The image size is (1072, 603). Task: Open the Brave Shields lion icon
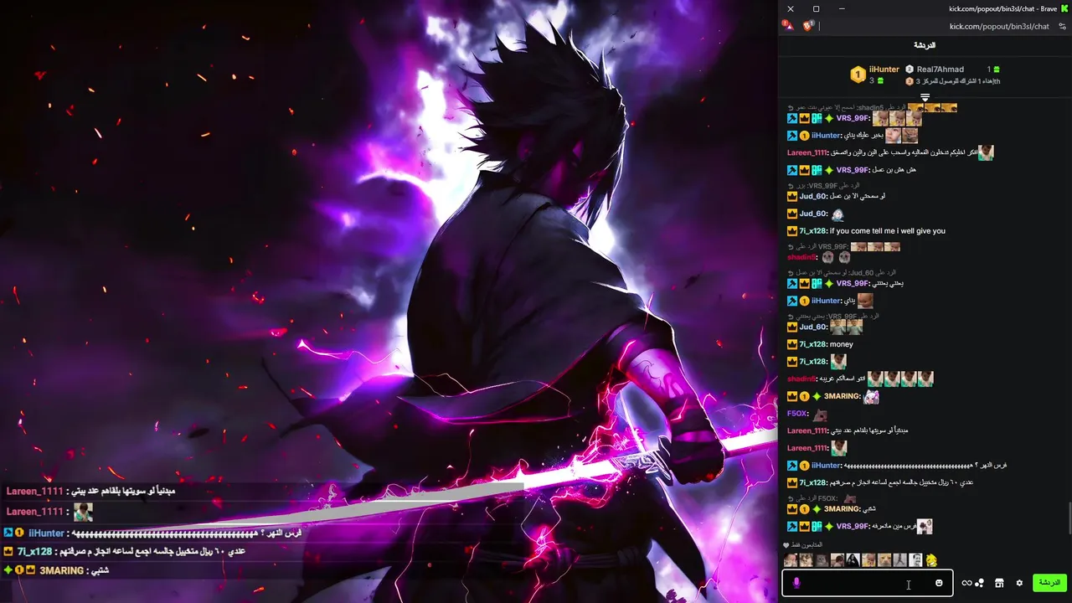tap(807, 26)
